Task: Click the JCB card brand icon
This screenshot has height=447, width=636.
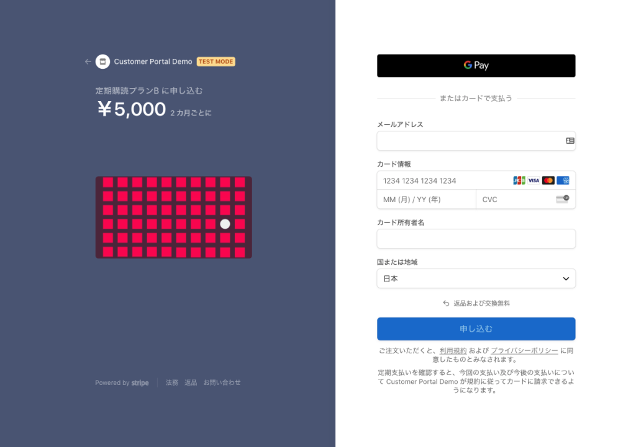Action: pos(519,180)
